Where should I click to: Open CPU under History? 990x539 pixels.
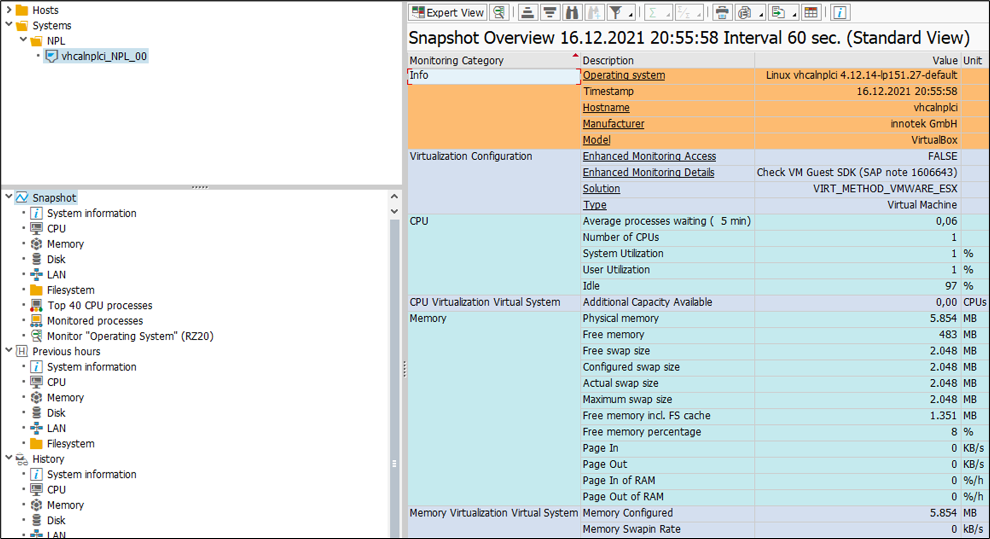[56, 489]
